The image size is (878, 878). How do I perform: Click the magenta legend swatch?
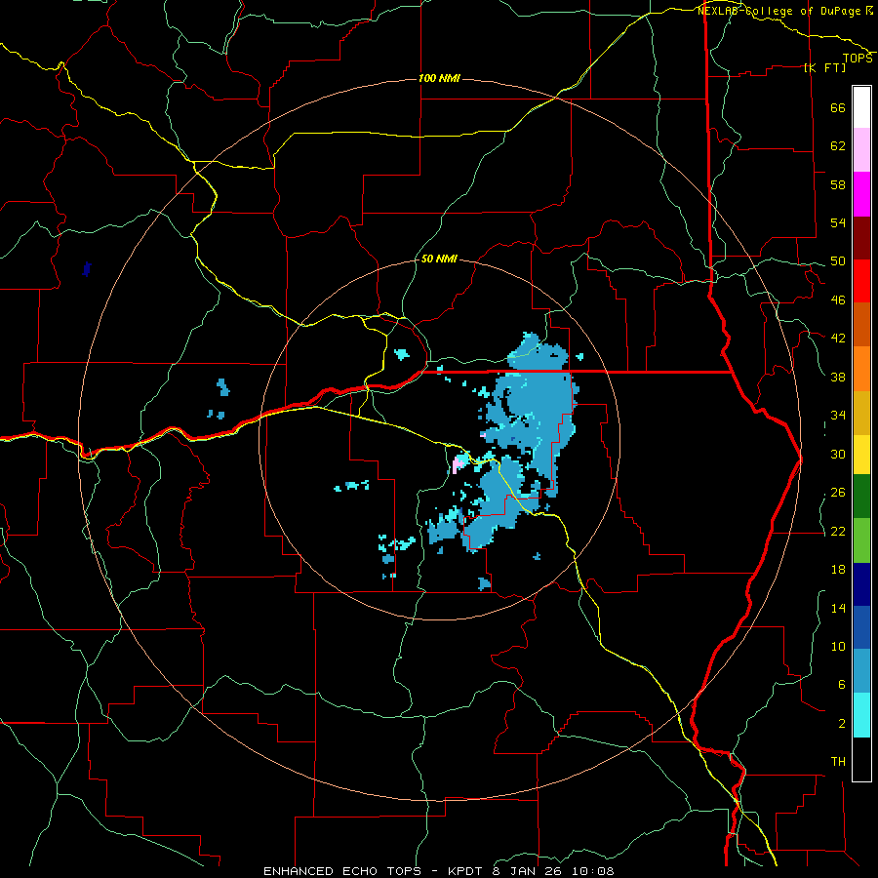pos(861,194)
